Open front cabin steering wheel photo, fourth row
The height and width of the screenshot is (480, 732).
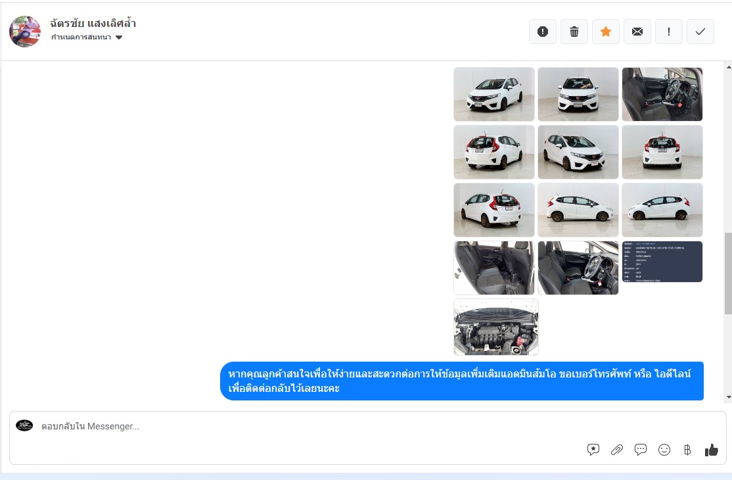click(x=578, y=268)
